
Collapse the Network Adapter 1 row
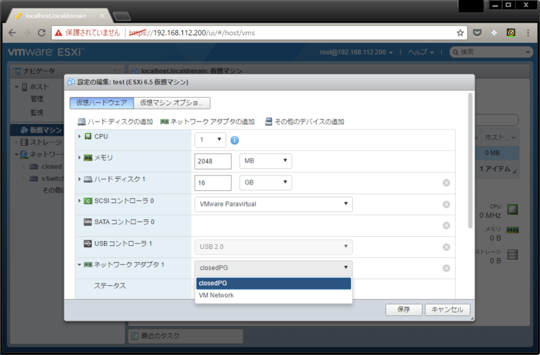[x=80, y=265]
